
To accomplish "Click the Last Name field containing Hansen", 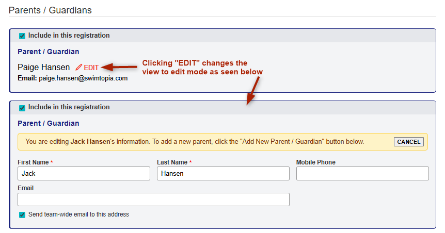I will [223, 174].
